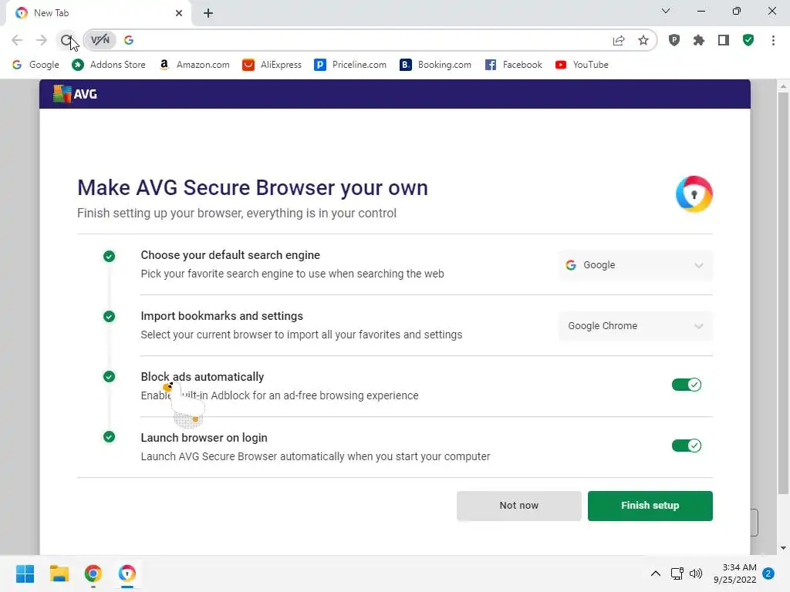The image size is (790, 592).
Task: Show hidden system tray icons
Action: [x=656, y=573]
